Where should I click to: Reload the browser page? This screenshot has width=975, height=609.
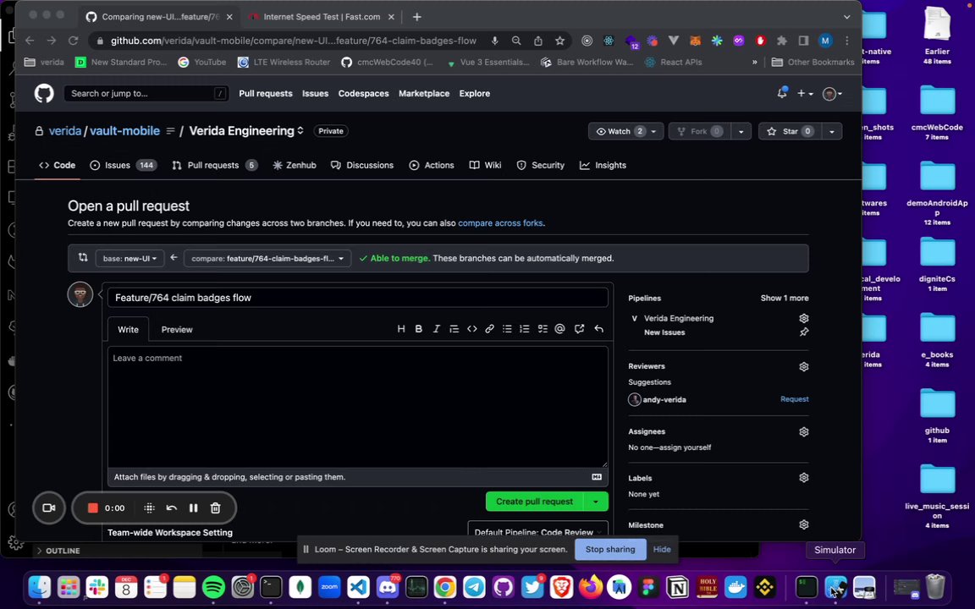(73, 41)
